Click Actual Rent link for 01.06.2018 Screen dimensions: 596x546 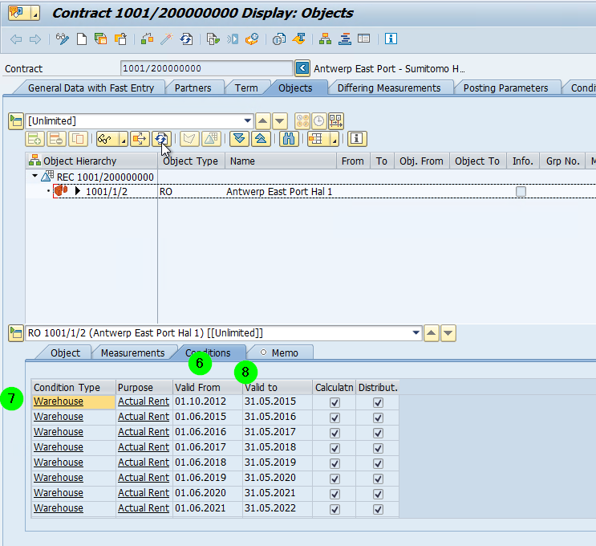pyautogui.click(x=144, y=462)
